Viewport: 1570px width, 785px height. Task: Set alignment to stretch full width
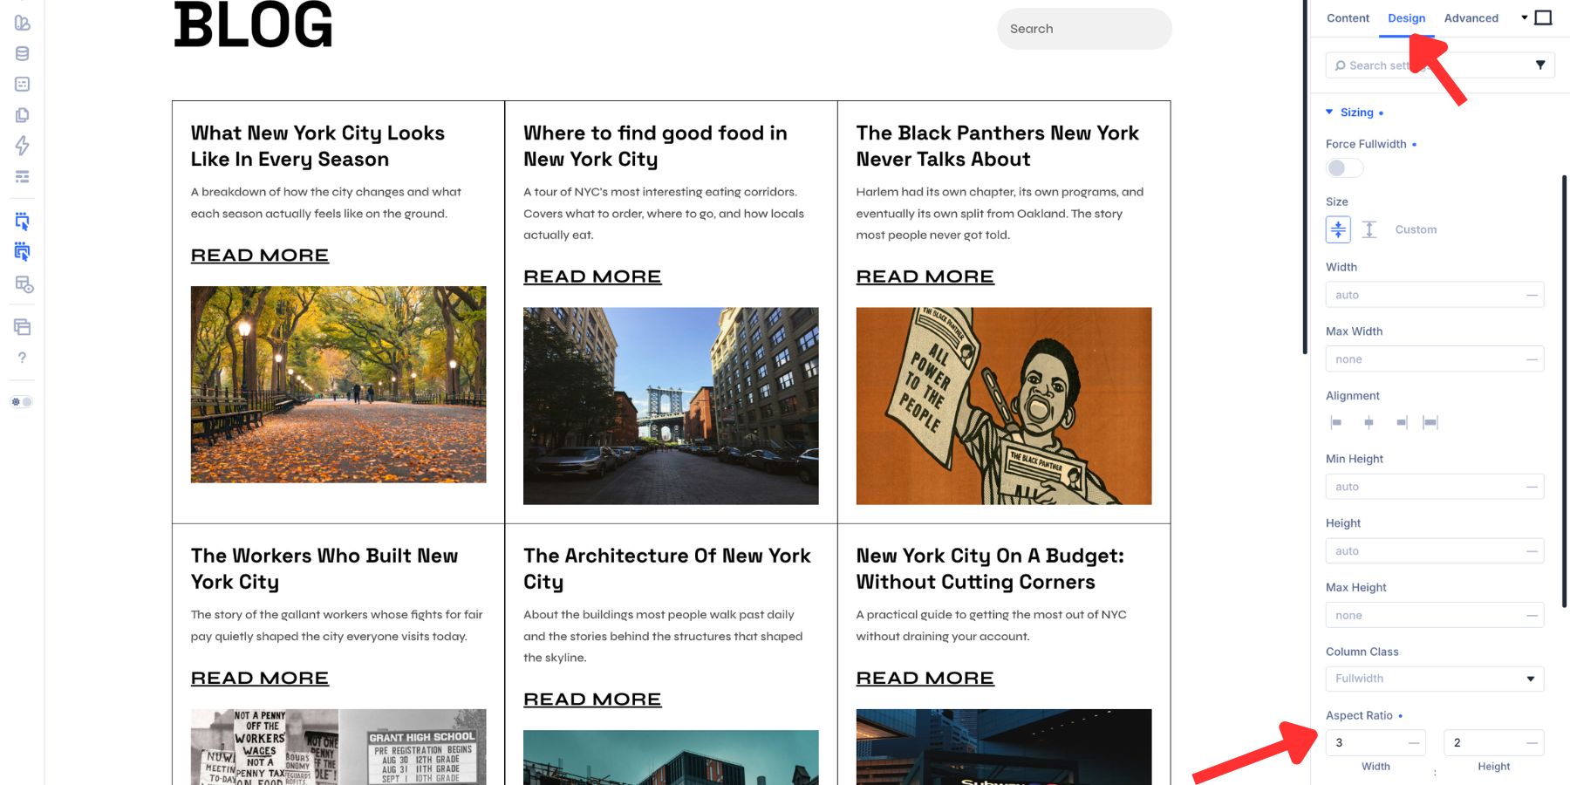point(1430,422)
